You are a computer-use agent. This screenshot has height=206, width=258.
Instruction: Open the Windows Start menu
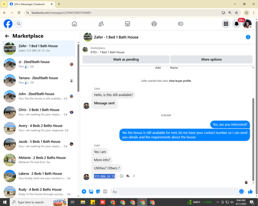[x=5, y=202]
